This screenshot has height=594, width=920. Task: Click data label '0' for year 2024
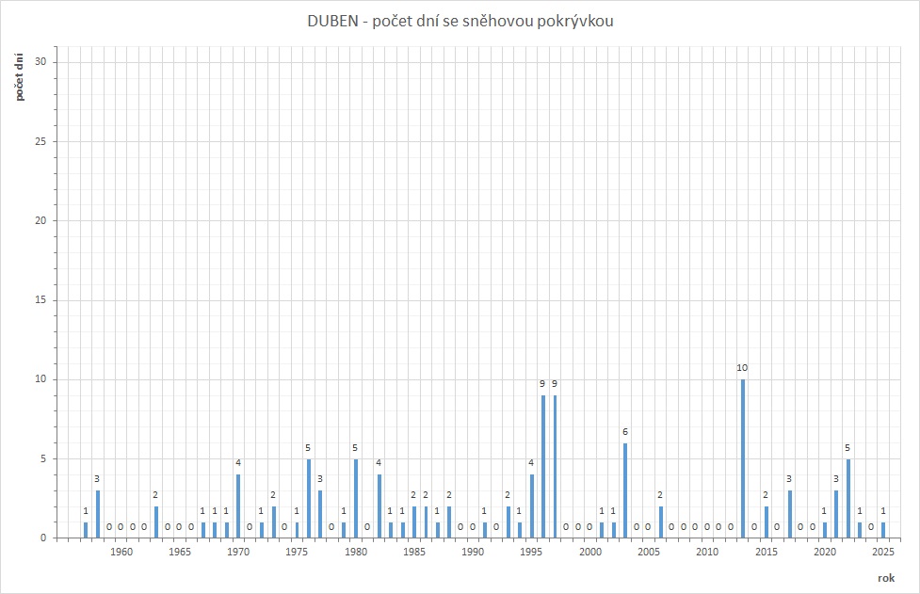[871, 526]
